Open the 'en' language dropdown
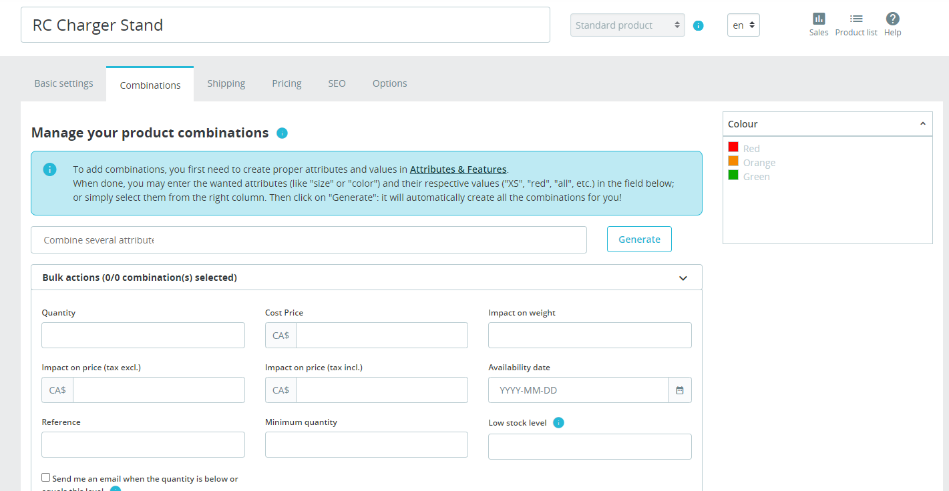The height and width of the screenshot is (491, 949). (x=743, y=25)
